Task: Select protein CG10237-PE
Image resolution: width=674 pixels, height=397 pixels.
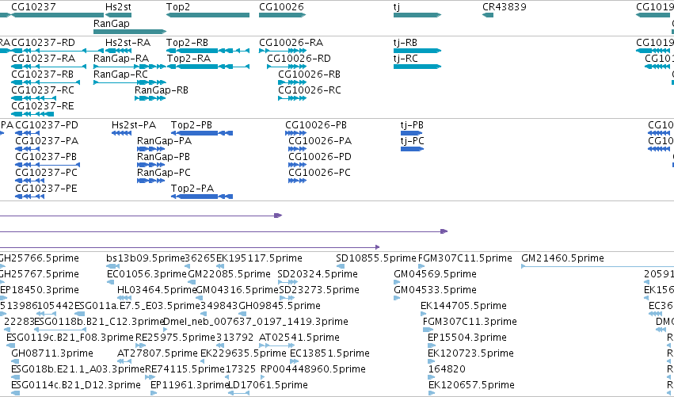Action: (x=46, y=189)
